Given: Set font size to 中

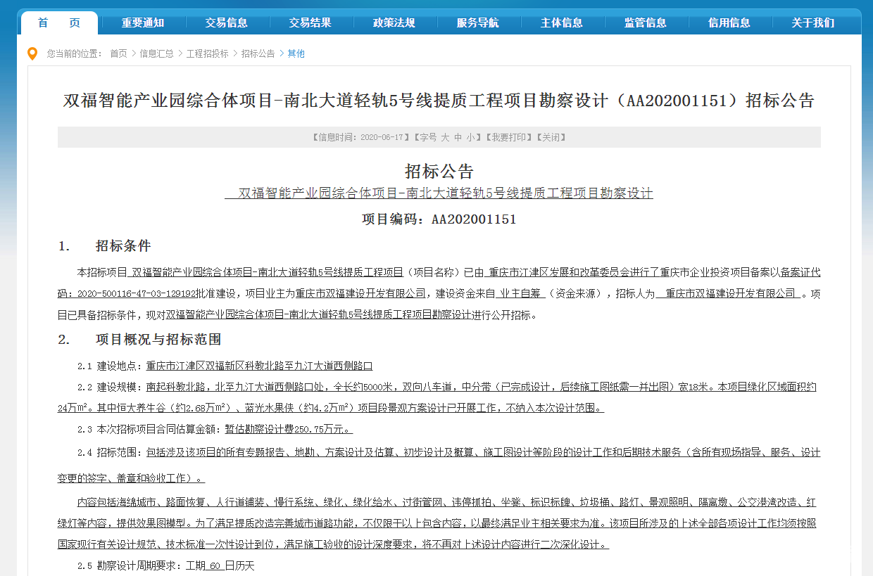Looking at the screenshot, I should pyautogui.click(x=458, y=138).
